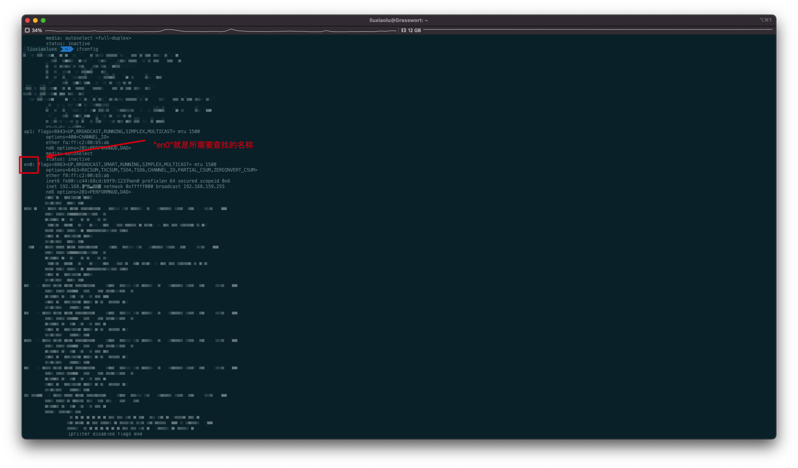Screen dimensions: 798x468
Task: Click the en0 ether MAC address f8:ff:c2:00:b5:ab
Action: point(86,175)
